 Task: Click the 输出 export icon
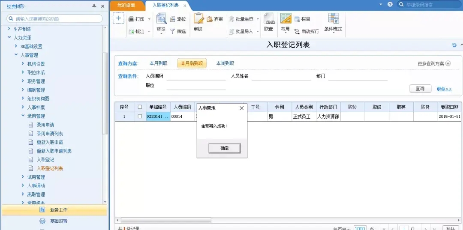132,31
